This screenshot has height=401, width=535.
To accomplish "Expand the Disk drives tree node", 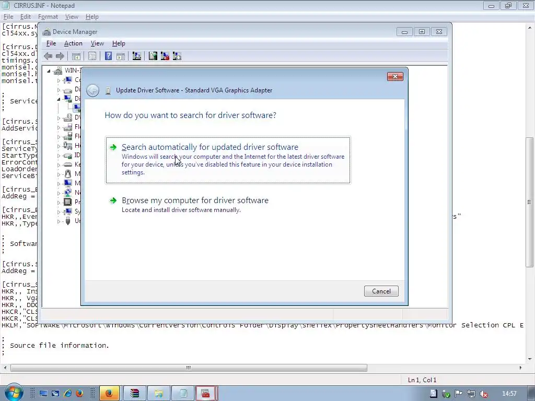I will [59, 90].
